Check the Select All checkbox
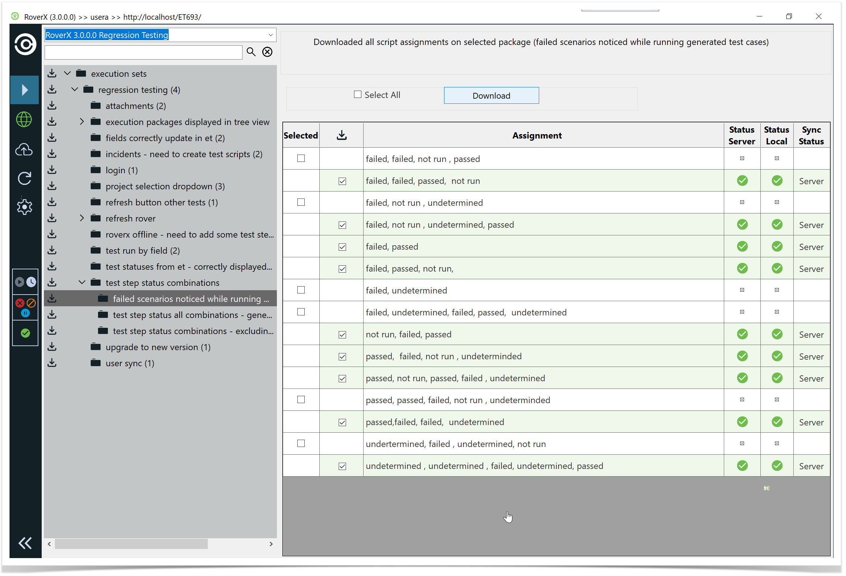 [x=357, y=95]
